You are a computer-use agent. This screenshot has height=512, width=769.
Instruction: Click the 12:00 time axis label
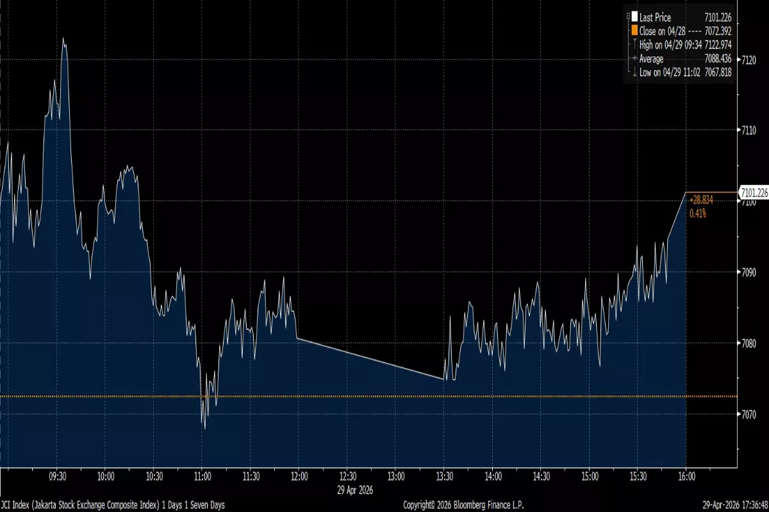tap(299, 477)
